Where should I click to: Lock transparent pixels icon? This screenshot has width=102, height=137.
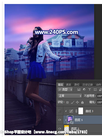[x=67, y=102]
